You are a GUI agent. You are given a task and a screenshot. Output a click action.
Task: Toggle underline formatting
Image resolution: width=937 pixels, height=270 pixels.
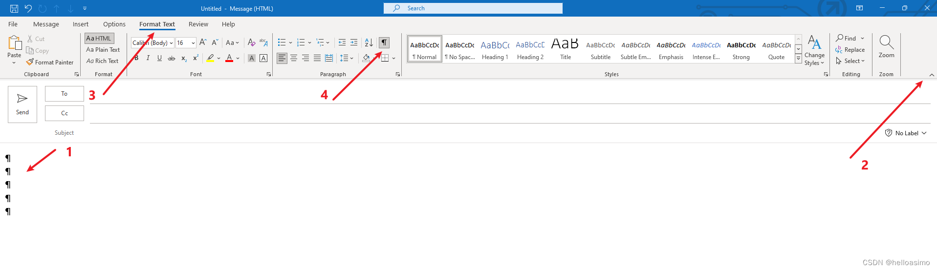159,58
